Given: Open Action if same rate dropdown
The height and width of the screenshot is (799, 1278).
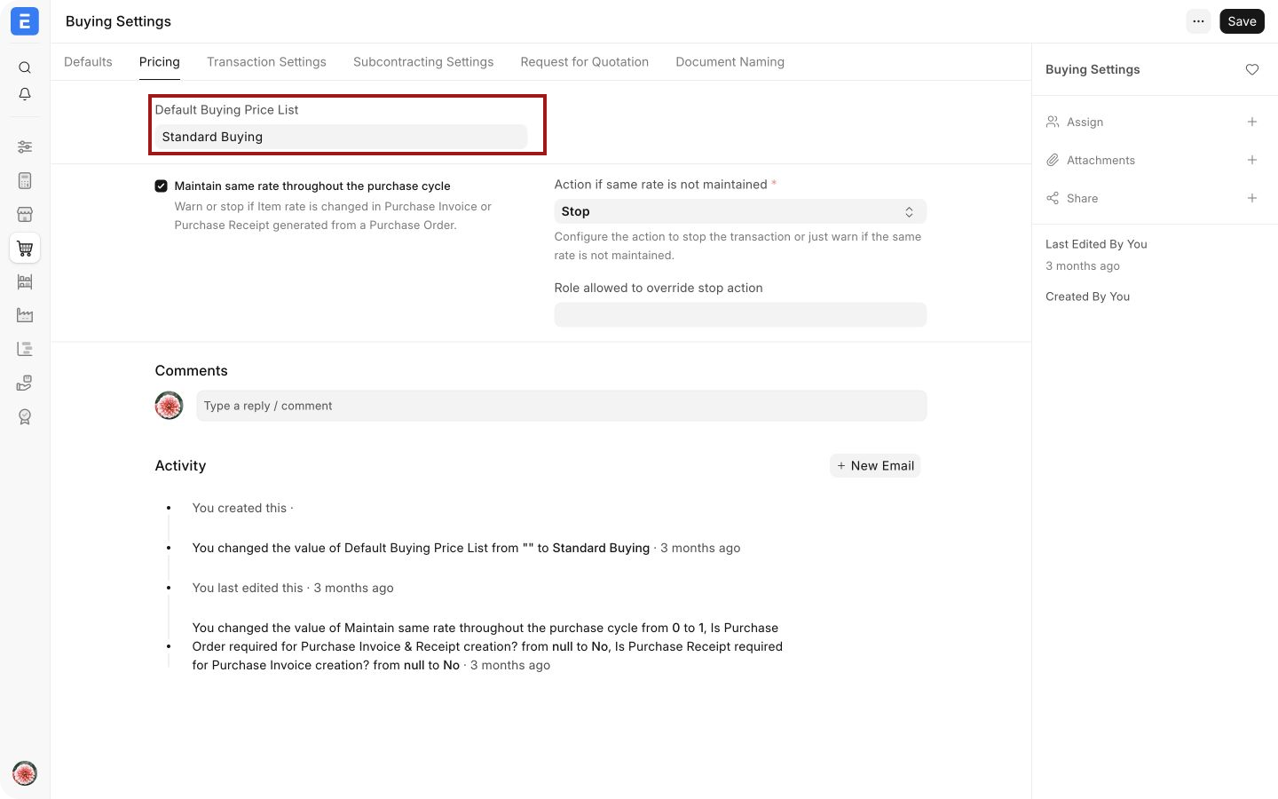Looking at the screenshot, I should tap(740, 211).
